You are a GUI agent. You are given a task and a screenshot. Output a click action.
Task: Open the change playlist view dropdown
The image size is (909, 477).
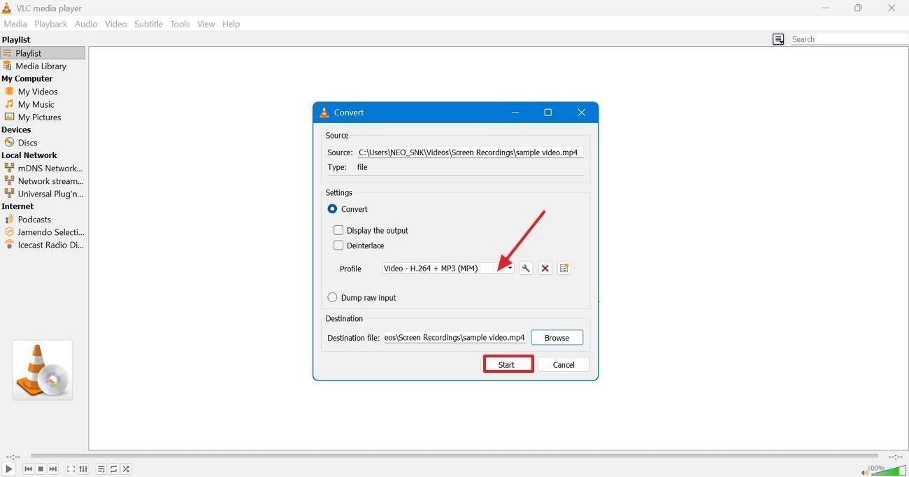point(778,39)
